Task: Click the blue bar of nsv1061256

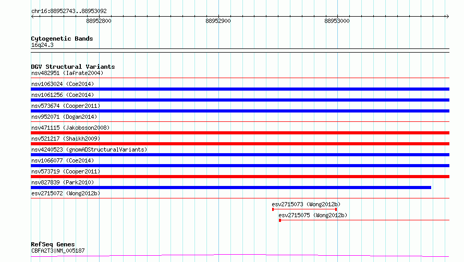Action: point(240,100)
